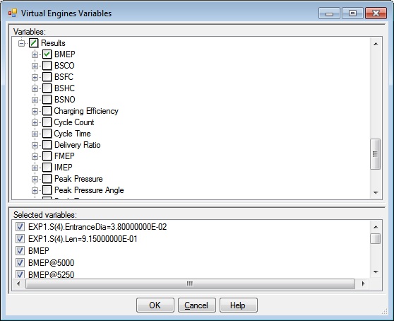Click Selected variables vertical scrollbar thumb
Screen dimensions: 394x321
[376, 238]
